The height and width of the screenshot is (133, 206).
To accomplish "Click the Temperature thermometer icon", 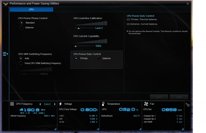I will click(103, 104).
